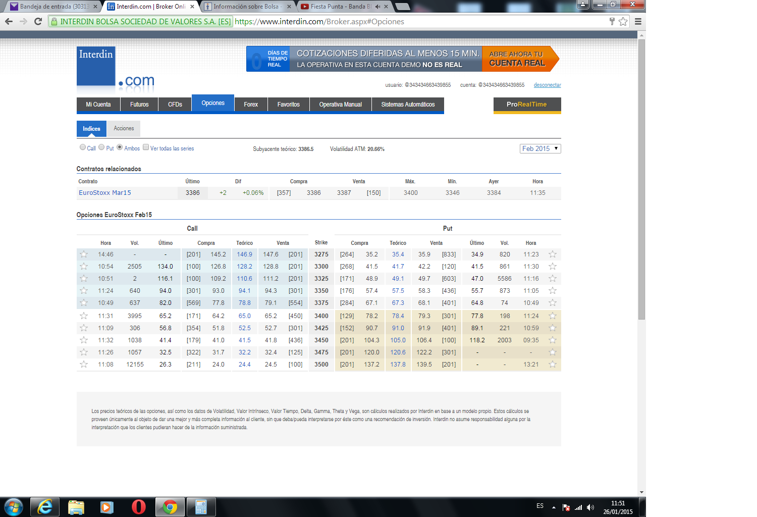The image size is (757, 517).
Task: Mark the 3375 strike put as favorite
Action: click(553, 303)
